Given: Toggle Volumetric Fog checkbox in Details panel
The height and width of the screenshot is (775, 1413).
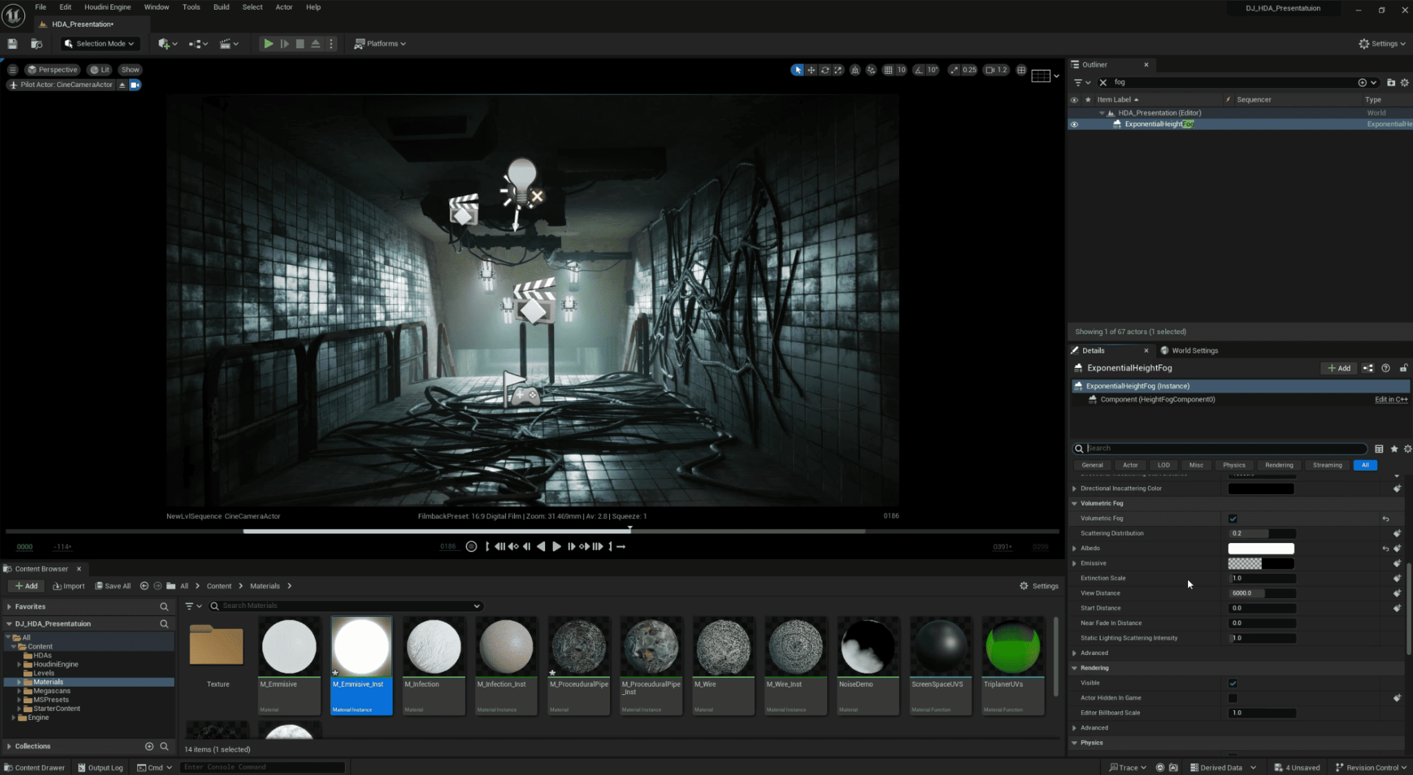Looking at the screenshot, I should [x=1232, y=518].
